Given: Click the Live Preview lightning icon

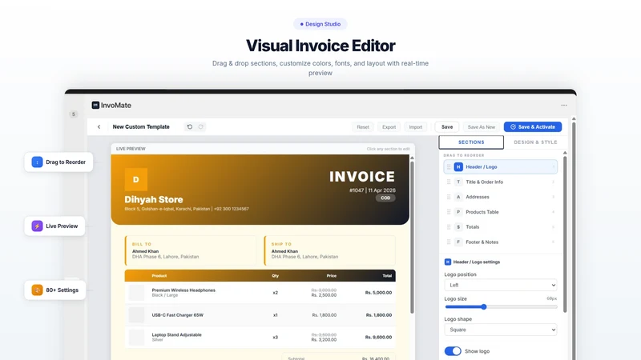Looking at the screenshot, I should point(37,226).
